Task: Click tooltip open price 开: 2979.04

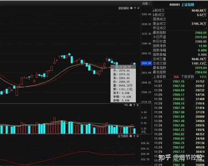Action: click(x=122, y=71)
